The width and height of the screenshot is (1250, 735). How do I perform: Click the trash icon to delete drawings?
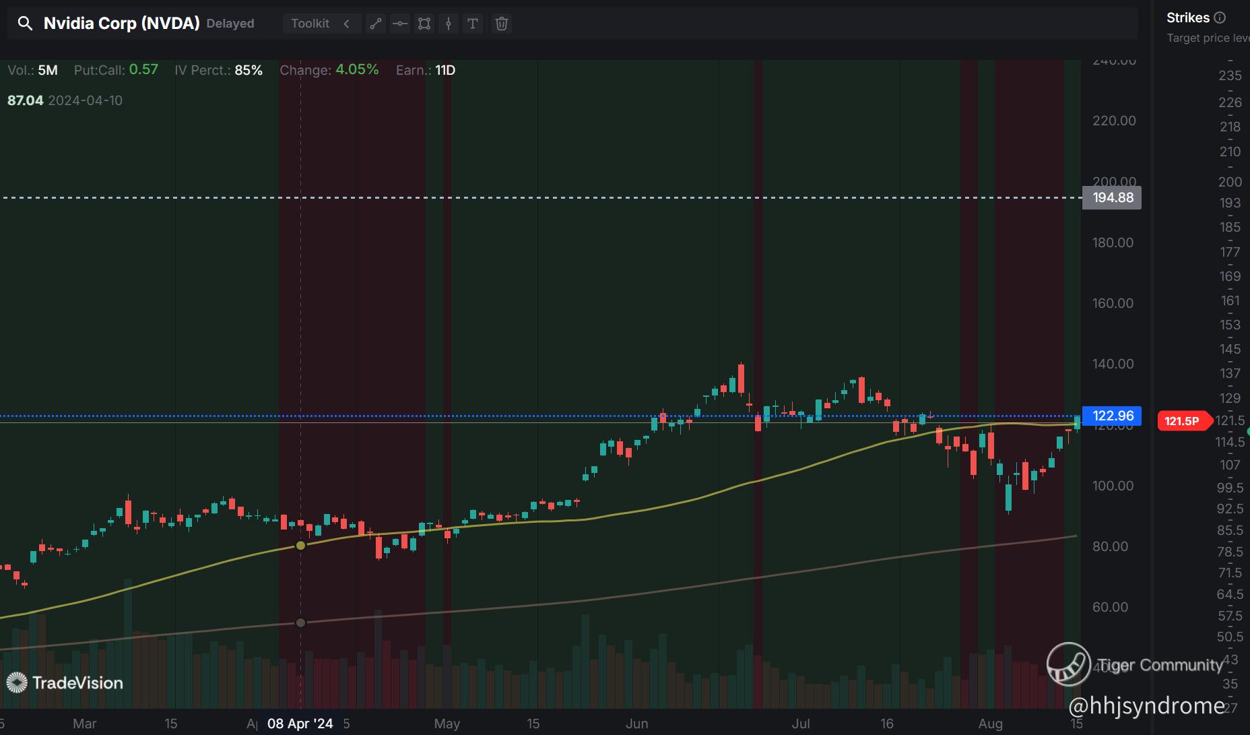click(502, 24)
